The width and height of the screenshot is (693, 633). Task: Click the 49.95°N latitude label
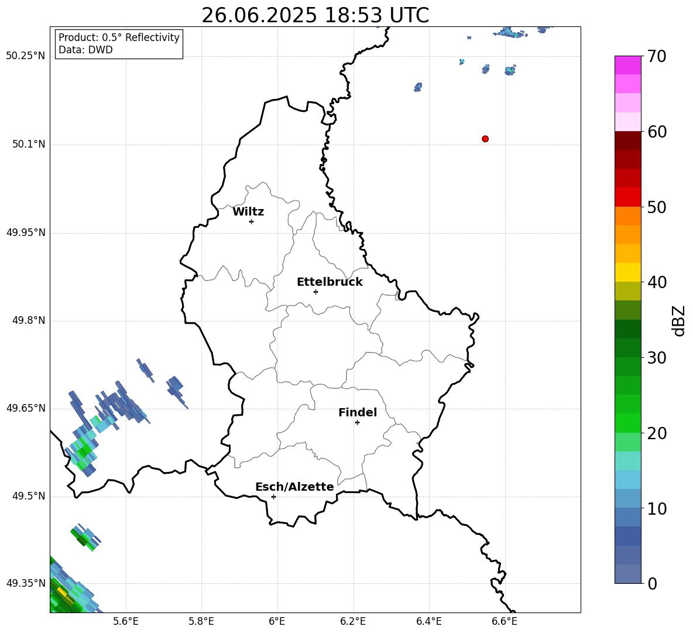tap(26, 232)
